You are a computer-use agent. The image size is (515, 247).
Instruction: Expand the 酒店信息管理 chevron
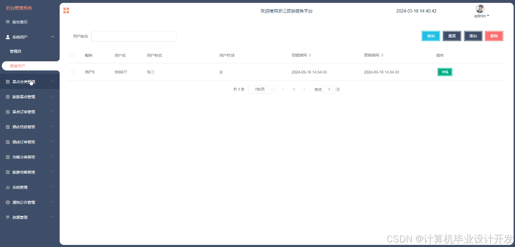[x=53, y=126]
